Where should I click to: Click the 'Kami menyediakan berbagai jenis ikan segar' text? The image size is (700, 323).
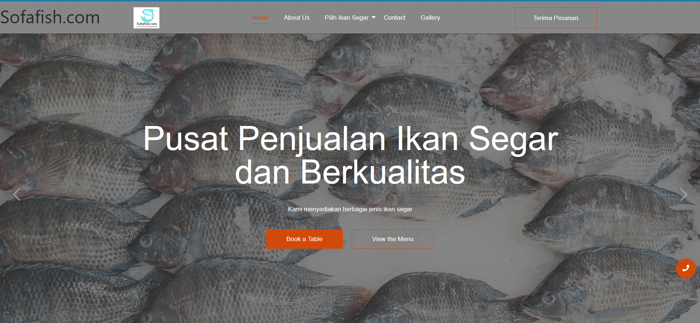[x=350, y=209]
